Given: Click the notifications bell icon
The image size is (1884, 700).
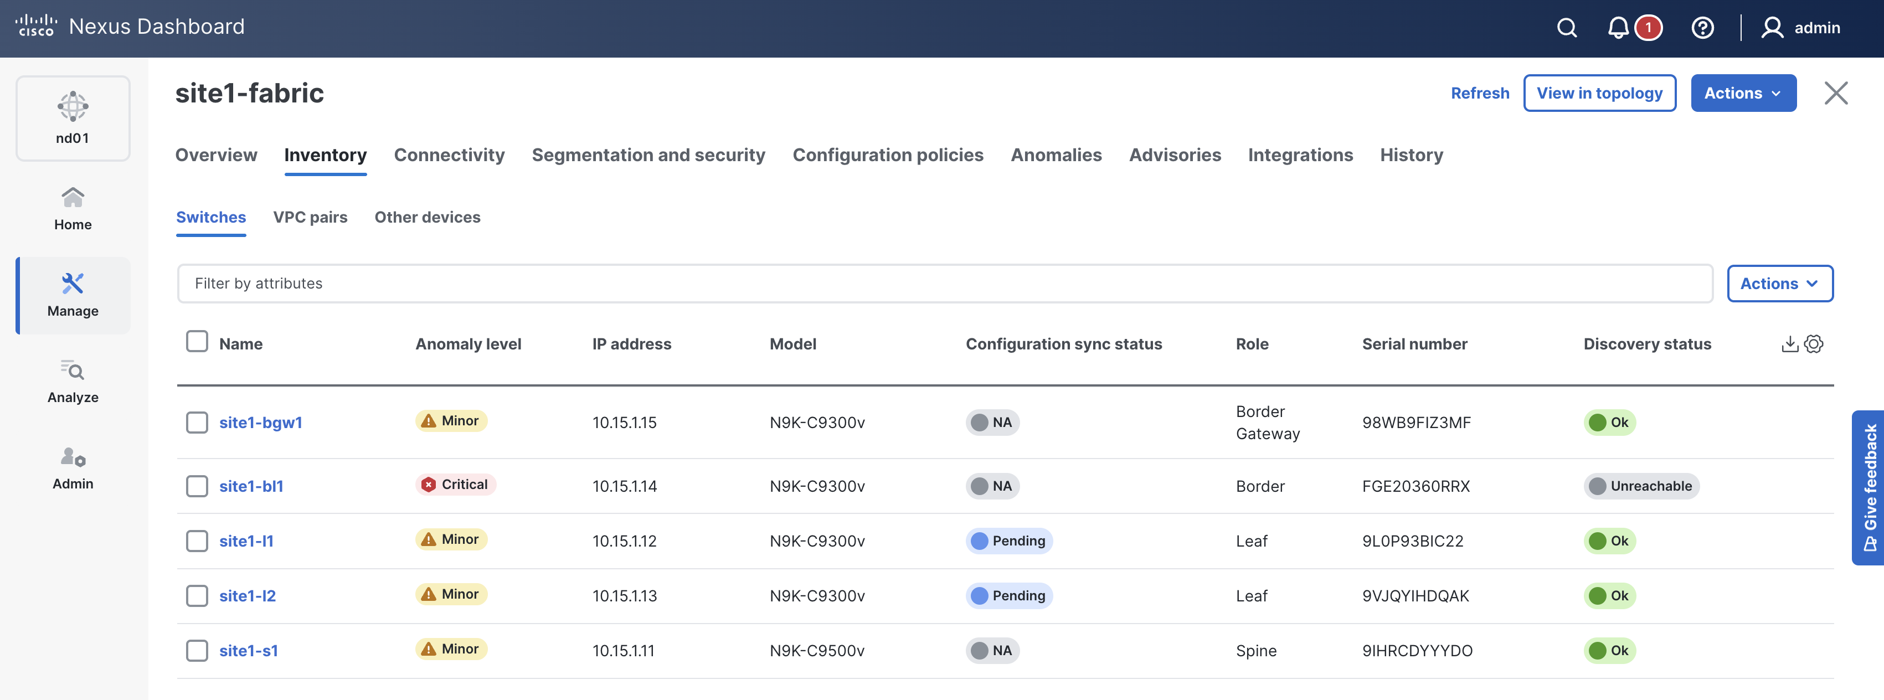Looking at the screenshot, I should click(x=1618, y=28).
